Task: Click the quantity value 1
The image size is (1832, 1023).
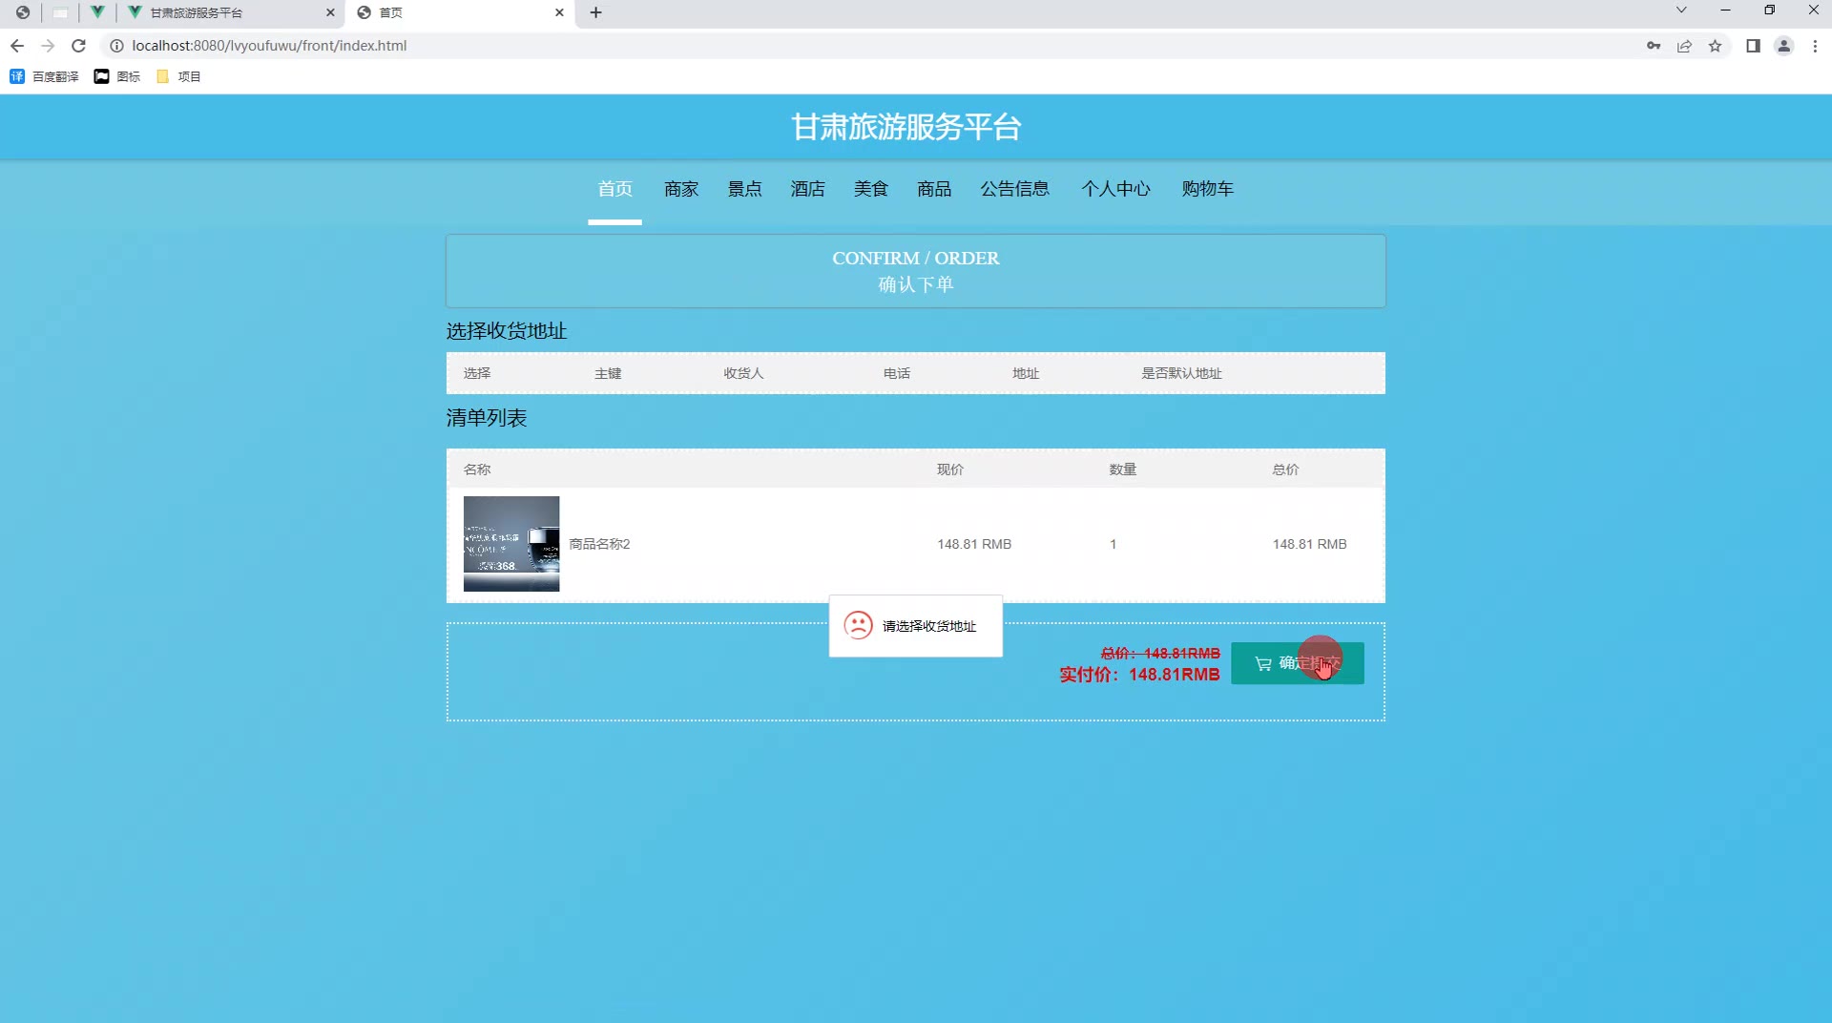Action: (x=1113, y=544)
